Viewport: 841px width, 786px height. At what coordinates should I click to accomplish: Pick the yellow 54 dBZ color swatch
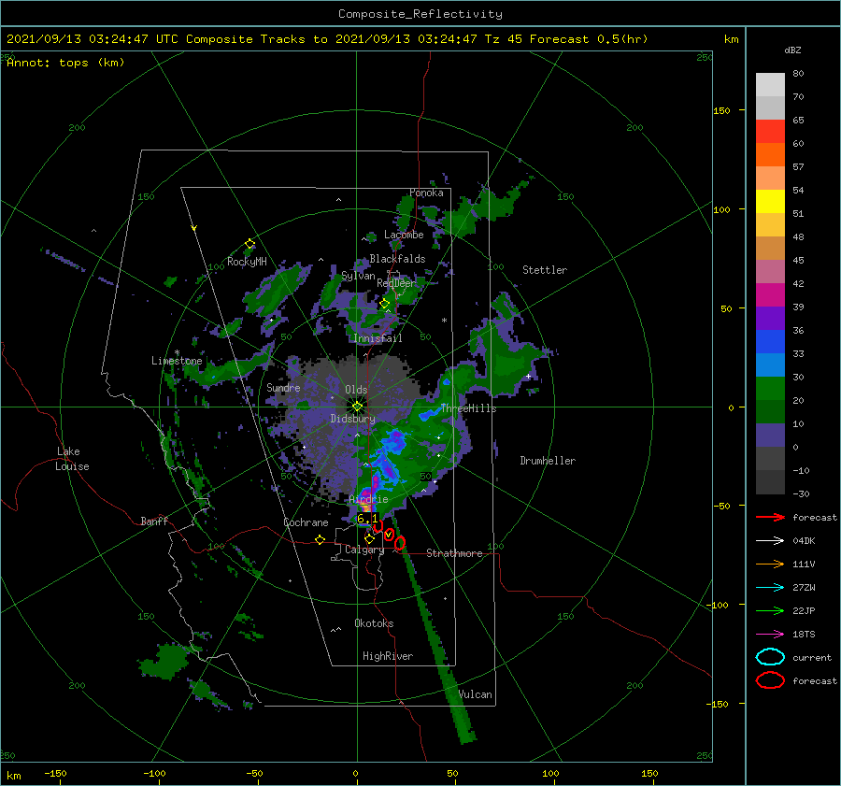(x=770, y=201)
